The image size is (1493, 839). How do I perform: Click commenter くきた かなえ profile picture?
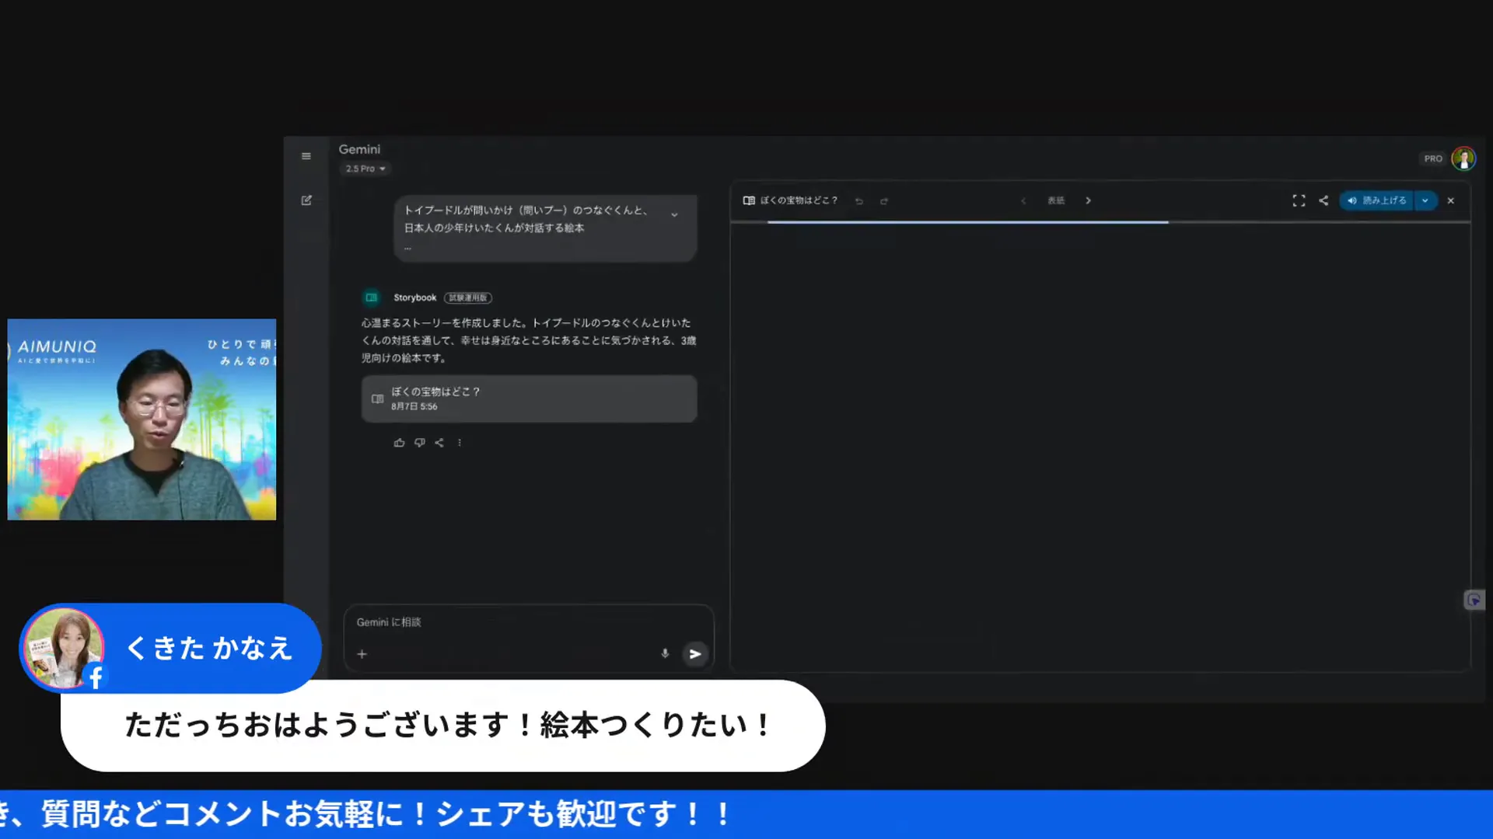coord(64,648)
